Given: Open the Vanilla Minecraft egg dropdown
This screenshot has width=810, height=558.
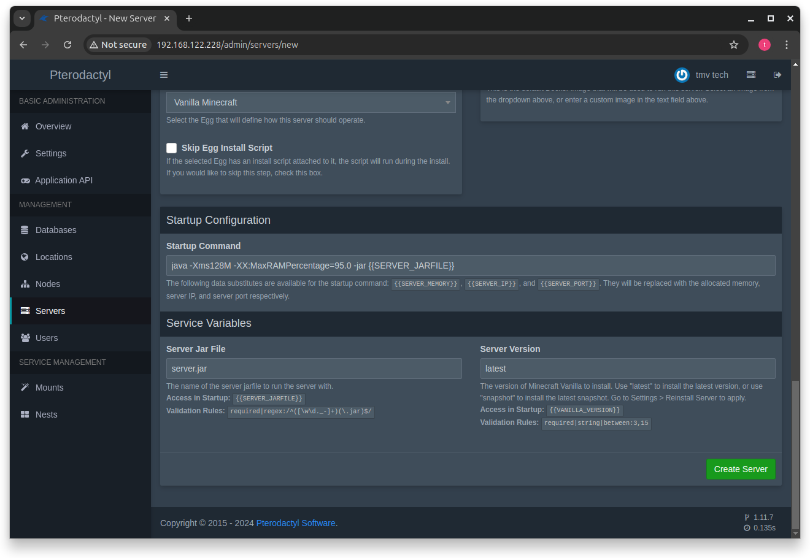Looking at the screenshot, I should 310,102.
